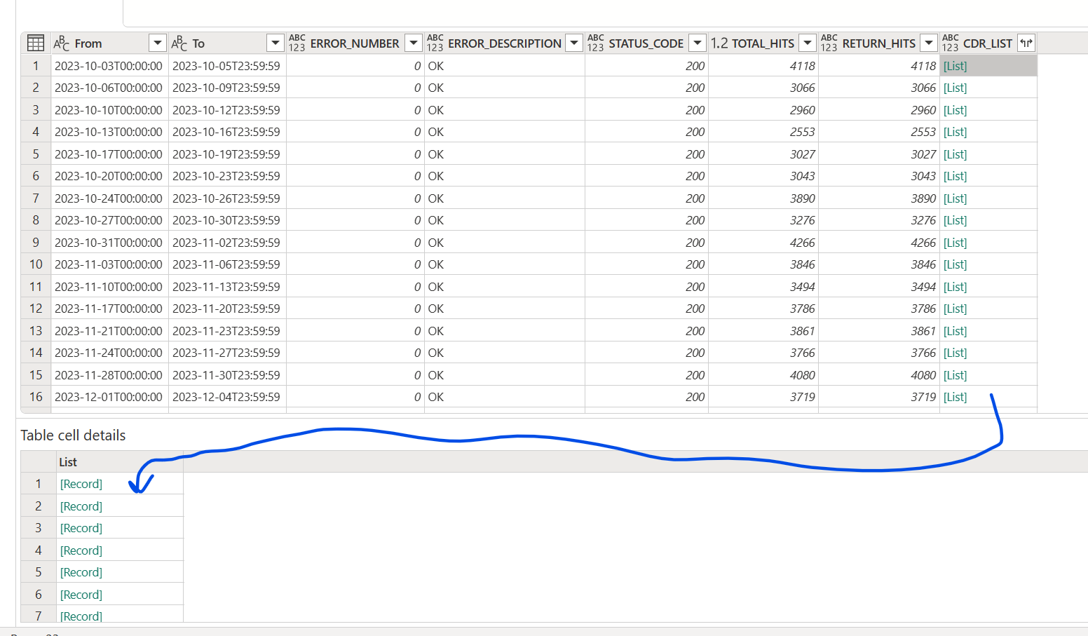
Task: Open filter dropdown for ERROR_NUMBER column
Action: (414, 43)
